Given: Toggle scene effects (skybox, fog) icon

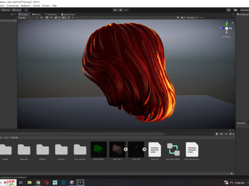Looking at the screenshot, I should [x=56, y=18].
